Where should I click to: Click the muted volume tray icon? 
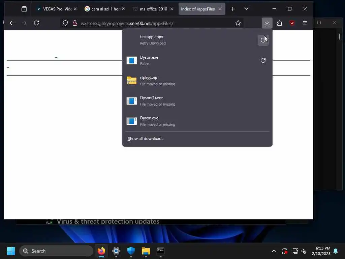pos(304,251)
